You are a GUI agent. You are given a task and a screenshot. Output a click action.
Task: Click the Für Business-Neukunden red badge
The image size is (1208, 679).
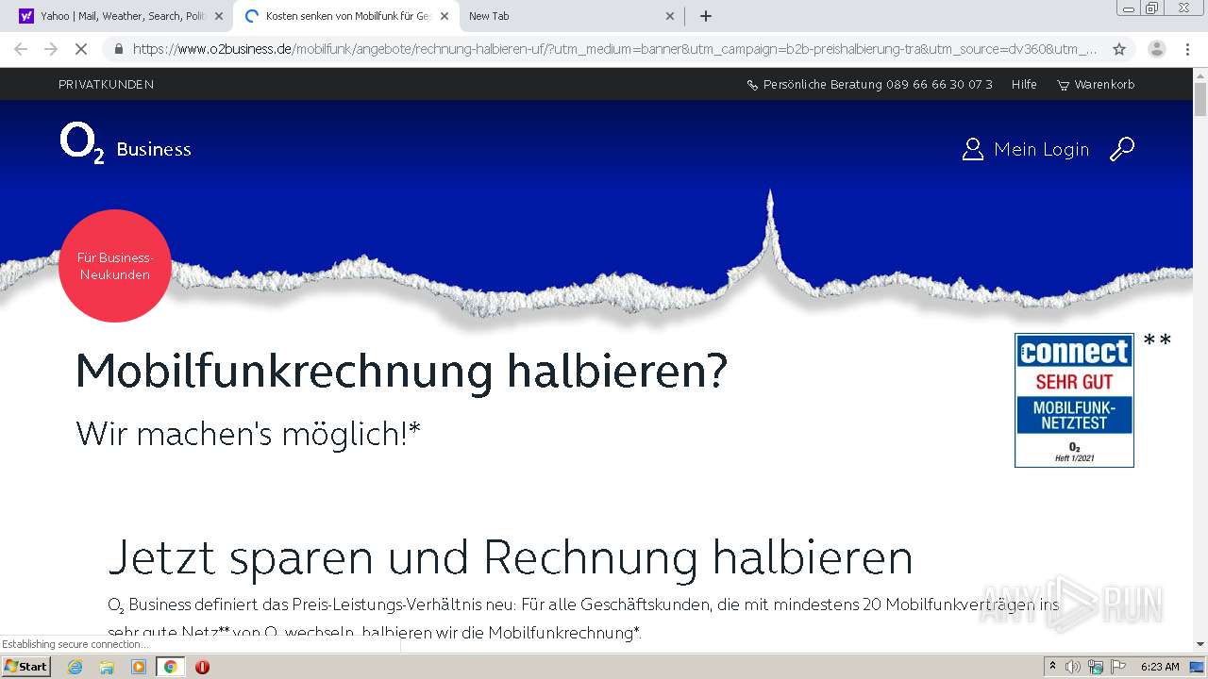click(x=114, y=266)
